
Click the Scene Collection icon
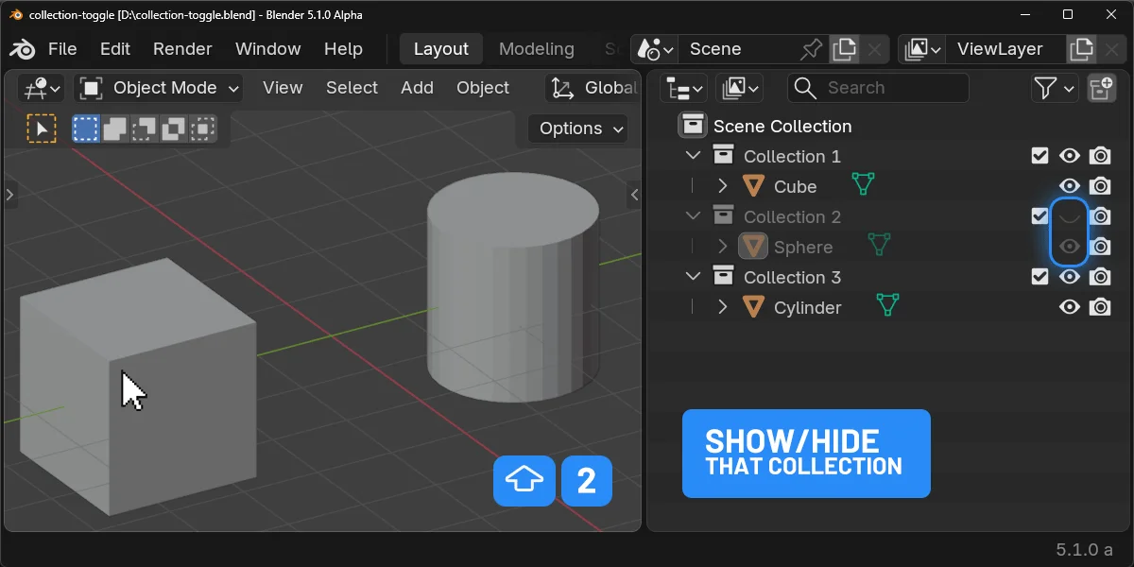tap(695, 125)
